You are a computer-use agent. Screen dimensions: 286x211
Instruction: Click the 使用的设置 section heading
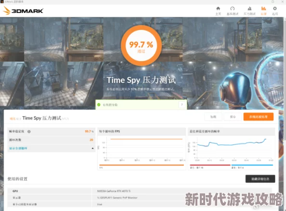(x=17, y=179)
